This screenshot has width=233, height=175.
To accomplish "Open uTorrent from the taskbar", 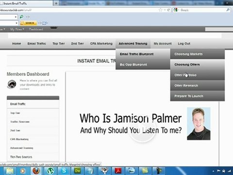I will coord(50,171).
